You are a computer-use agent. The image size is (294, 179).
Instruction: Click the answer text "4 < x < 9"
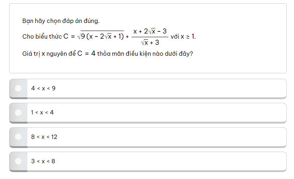tap(43, 88)
